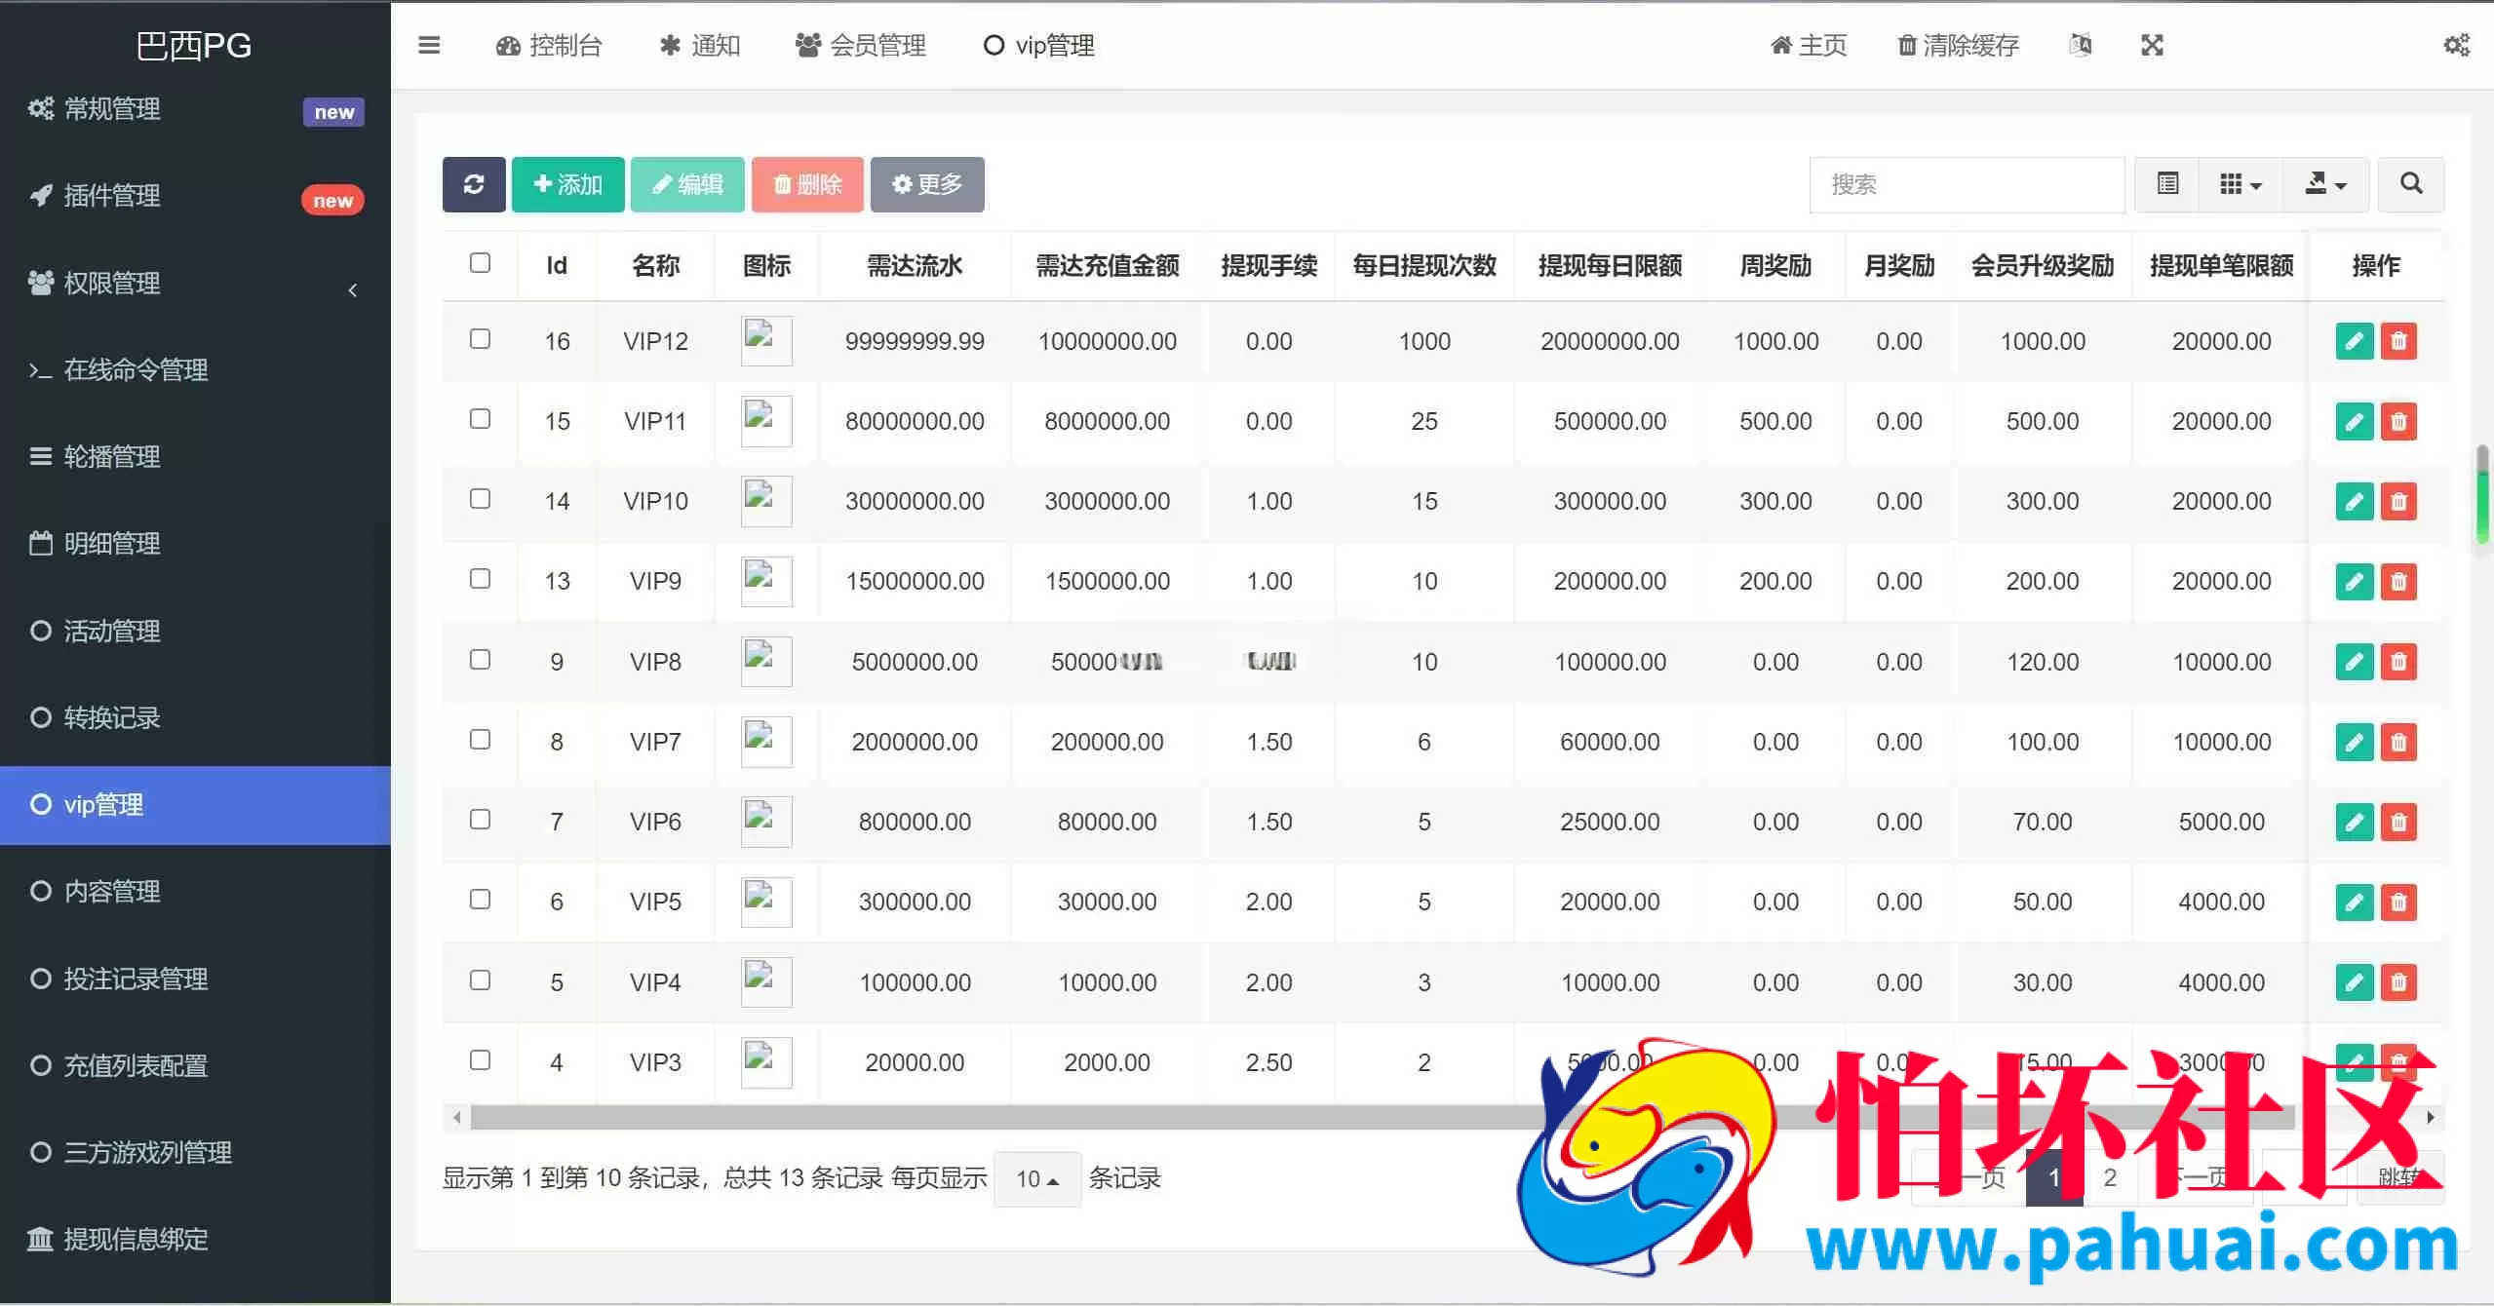Check the VIP11 row checkbox
The height and width of the screenshot is (1306, 2494).
[480, 419]
